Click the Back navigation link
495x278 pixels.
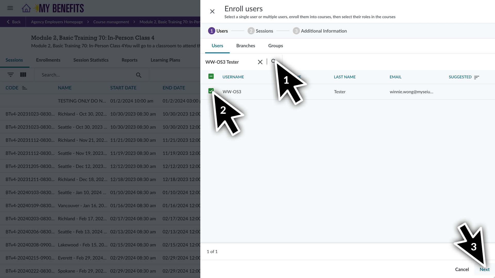(x=13, y=22)
